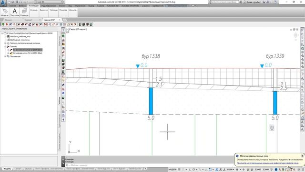This screenshot has height=172, width=305.
Task: Click the blue circle icon in status bar
Action: tap(276, 170)
